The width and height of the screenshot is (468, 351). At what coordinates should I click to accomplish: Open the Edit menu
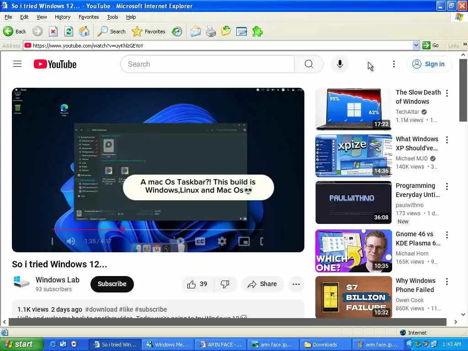coord(24,17)
